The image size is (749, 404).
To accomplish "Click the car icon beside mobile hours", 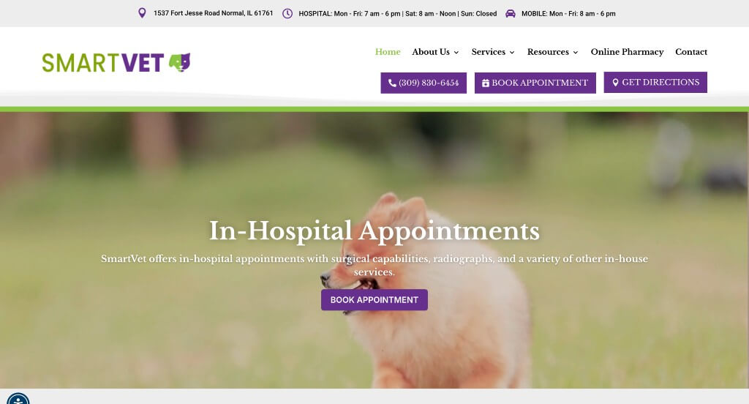I will click(510, 13).
